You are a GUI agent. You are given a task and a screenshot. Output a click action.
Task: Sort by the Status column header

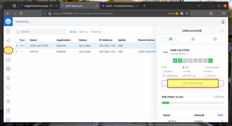click(83, 40)
